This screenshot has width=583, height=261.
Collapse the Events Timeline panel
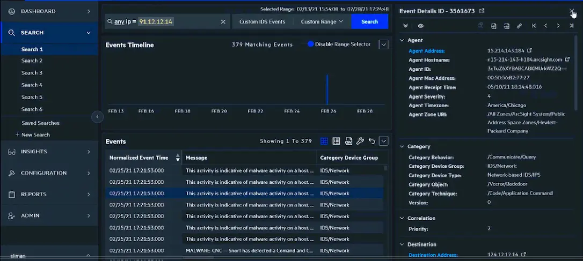(383, 44)
